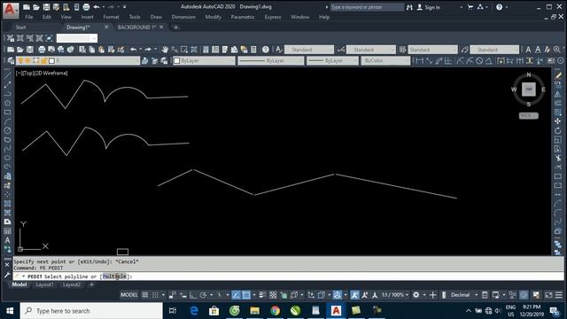Open Layer Properties Manager icon

pos(11,61)
